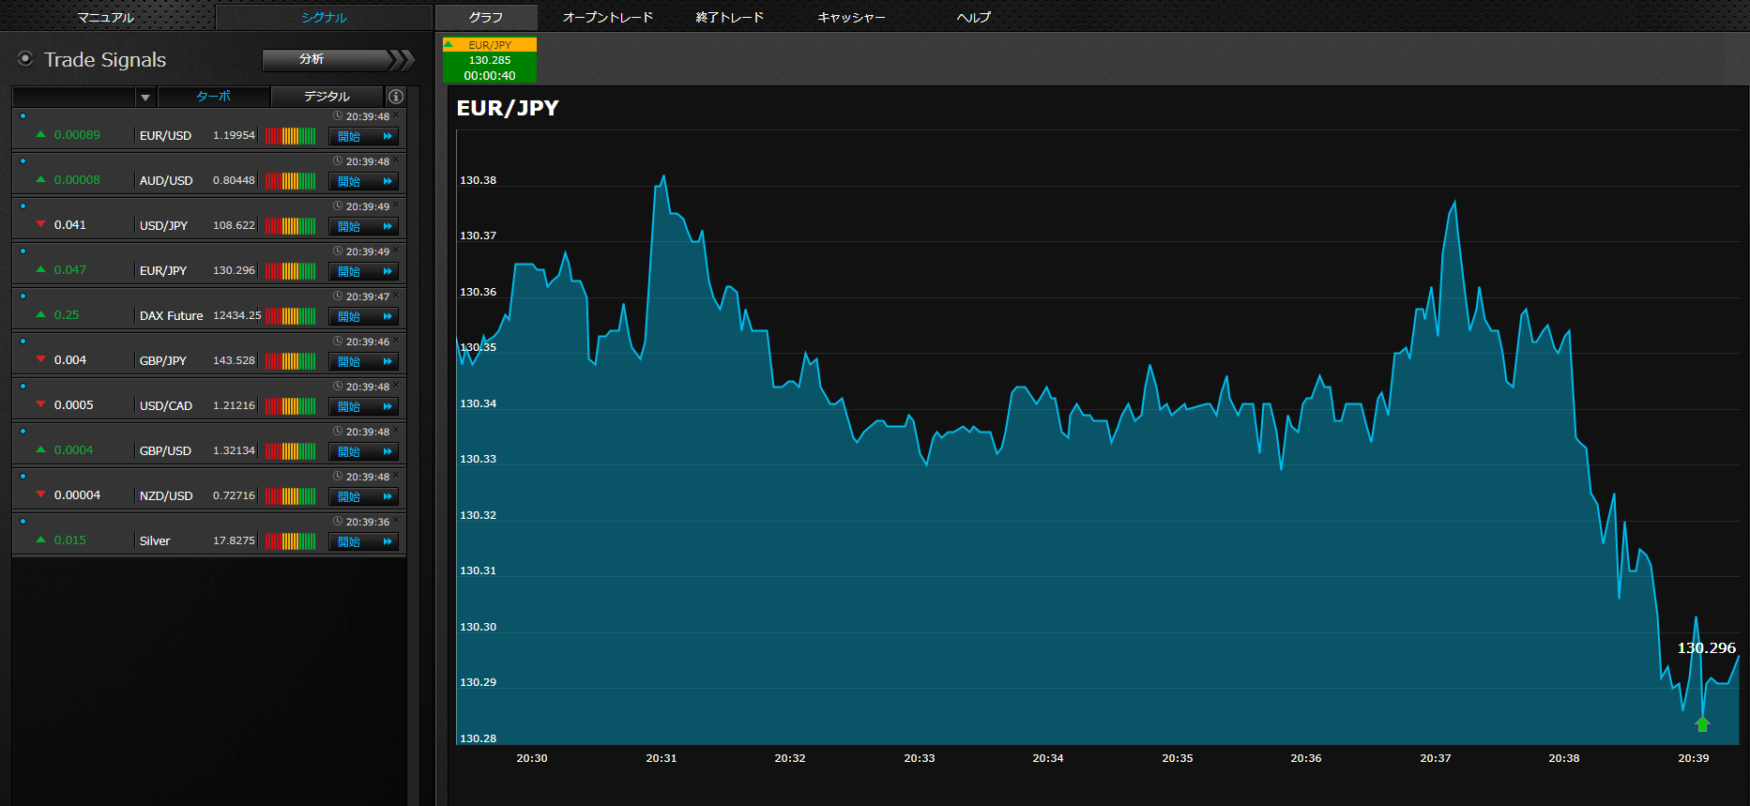Click green trade arrow marker on the chart

point(1702,723)
